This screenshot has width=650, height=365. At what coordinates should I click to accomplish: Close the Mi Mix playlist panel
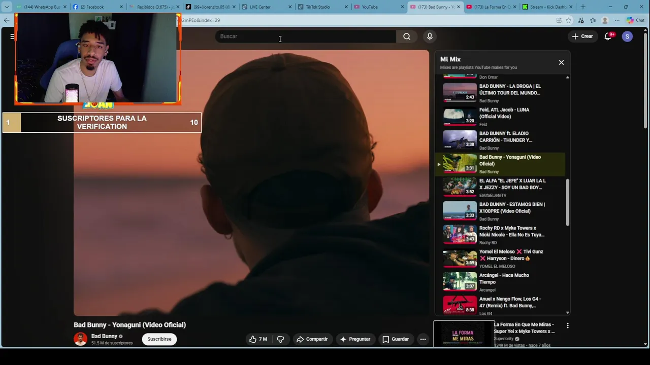(561, 62)
